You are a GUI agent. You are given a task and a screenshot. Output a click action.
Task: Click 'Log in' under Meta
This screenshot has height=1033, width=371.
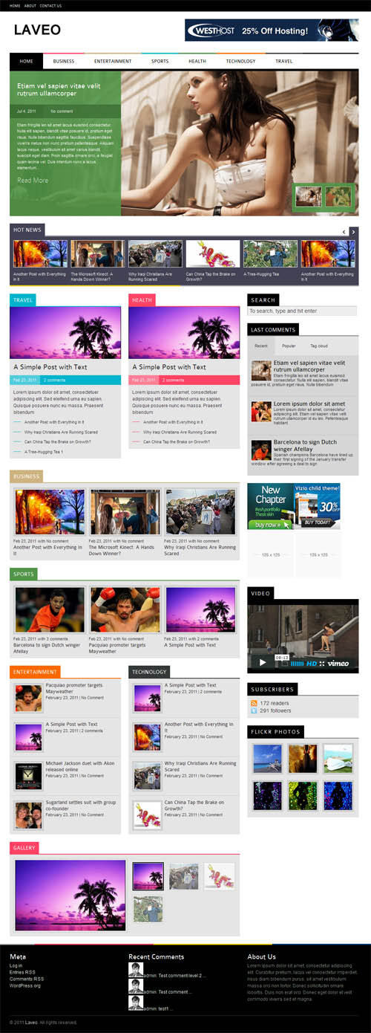point(16,966)
